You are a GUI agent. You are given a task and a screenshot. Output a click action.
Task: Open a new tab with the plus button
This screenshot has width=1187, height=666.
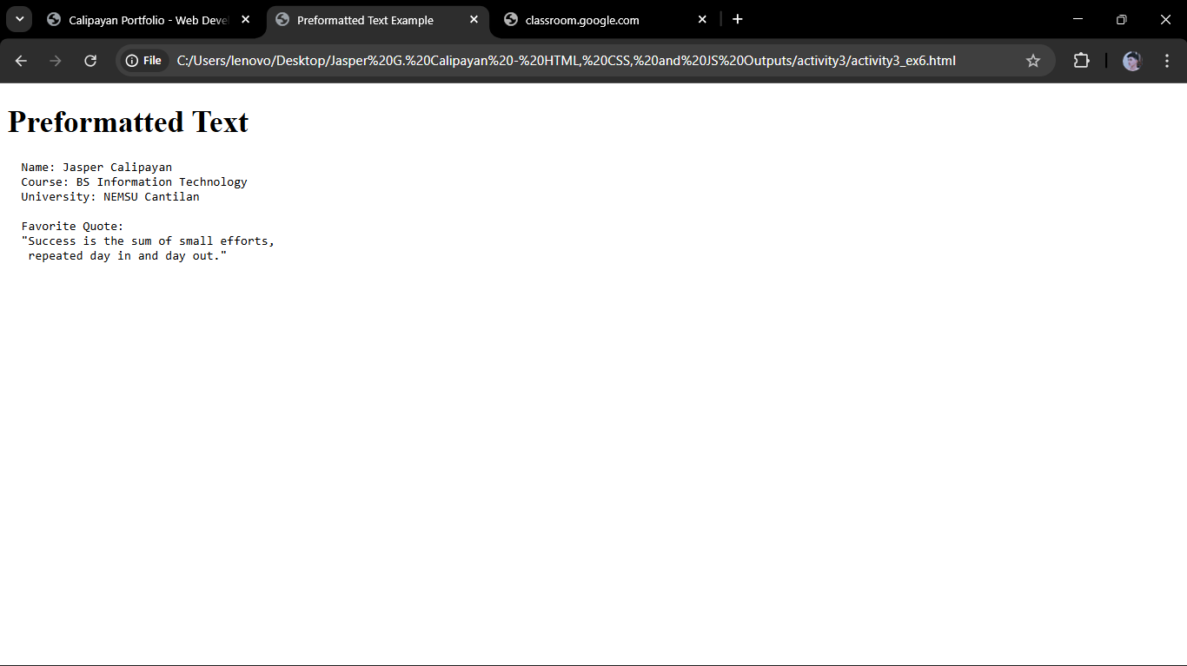[x=738, y=19]
